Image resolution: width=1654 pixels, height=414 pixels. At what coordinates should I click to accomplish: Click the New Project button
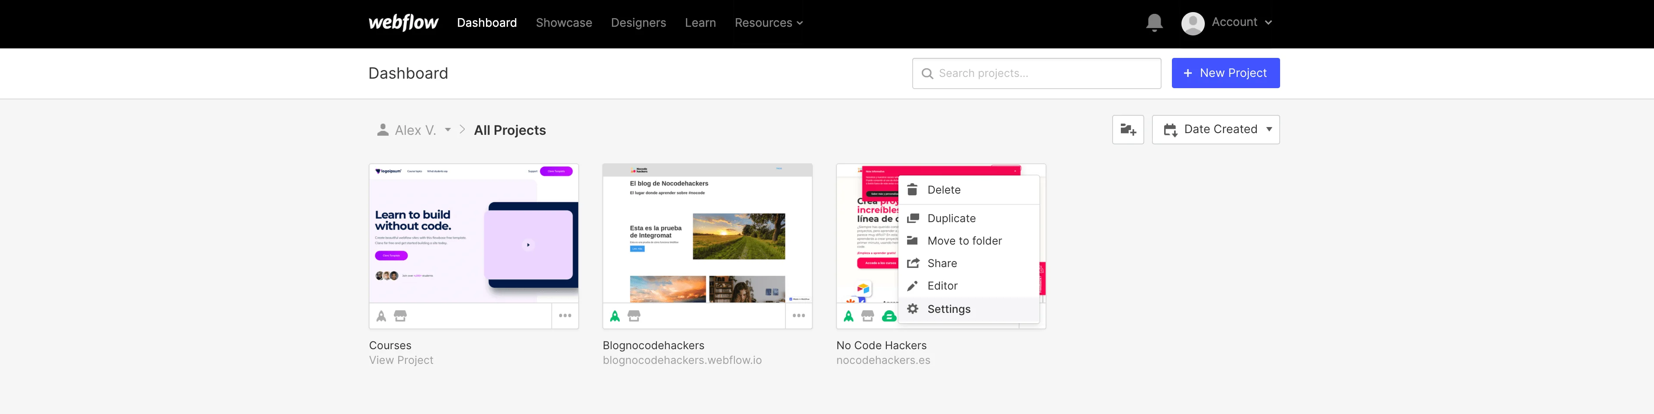tap(1225, 73)
